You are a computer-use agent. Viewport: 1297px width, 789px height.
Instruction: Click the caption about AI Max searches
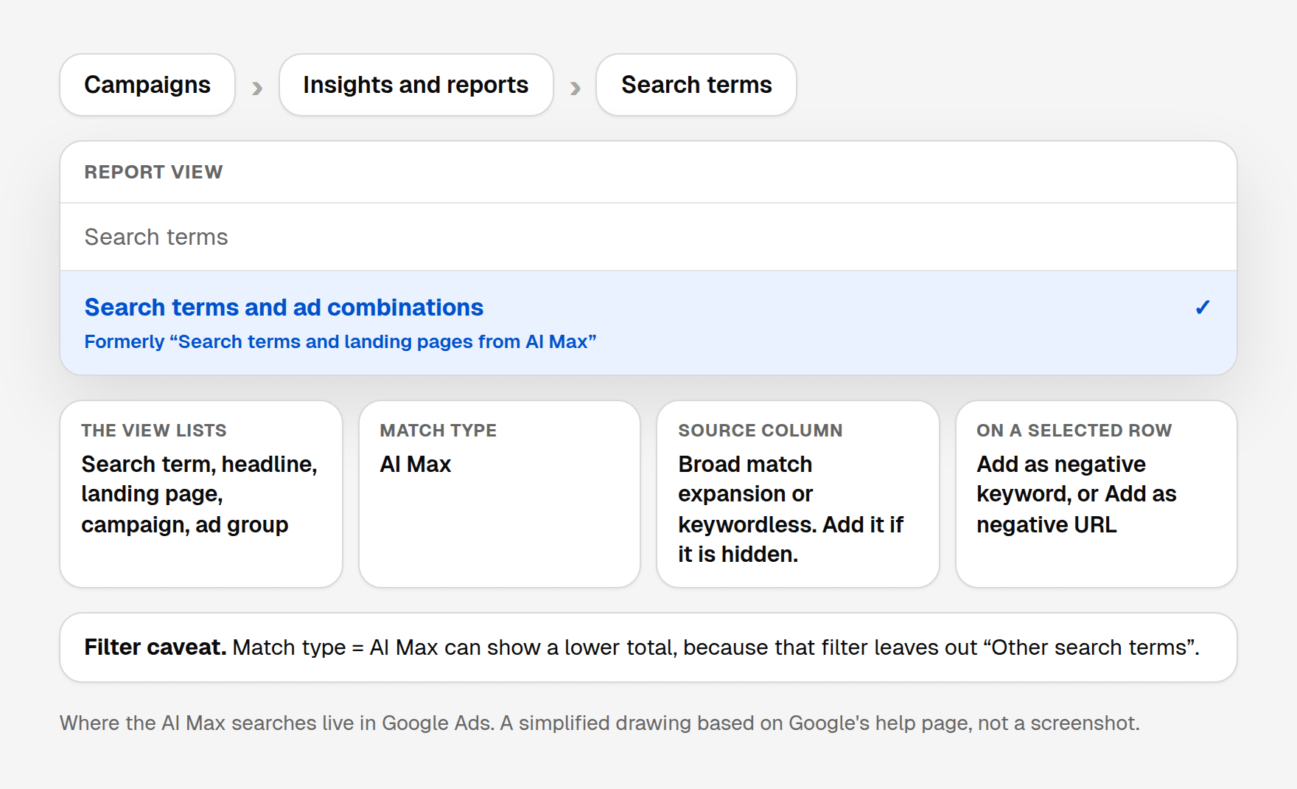tap(600, 723)
